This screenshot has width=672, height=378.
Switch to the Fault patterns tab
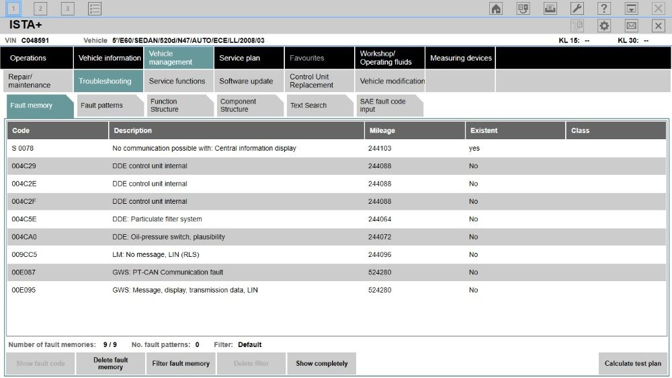point(102,106)
